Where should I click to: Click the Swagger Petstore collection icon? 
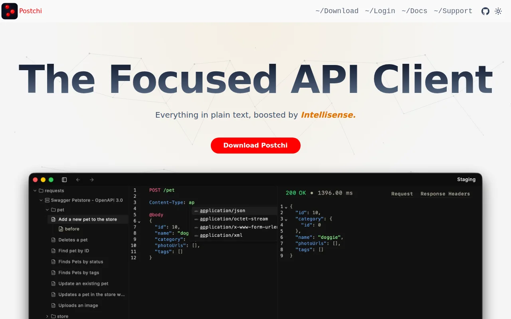[47, 200]
